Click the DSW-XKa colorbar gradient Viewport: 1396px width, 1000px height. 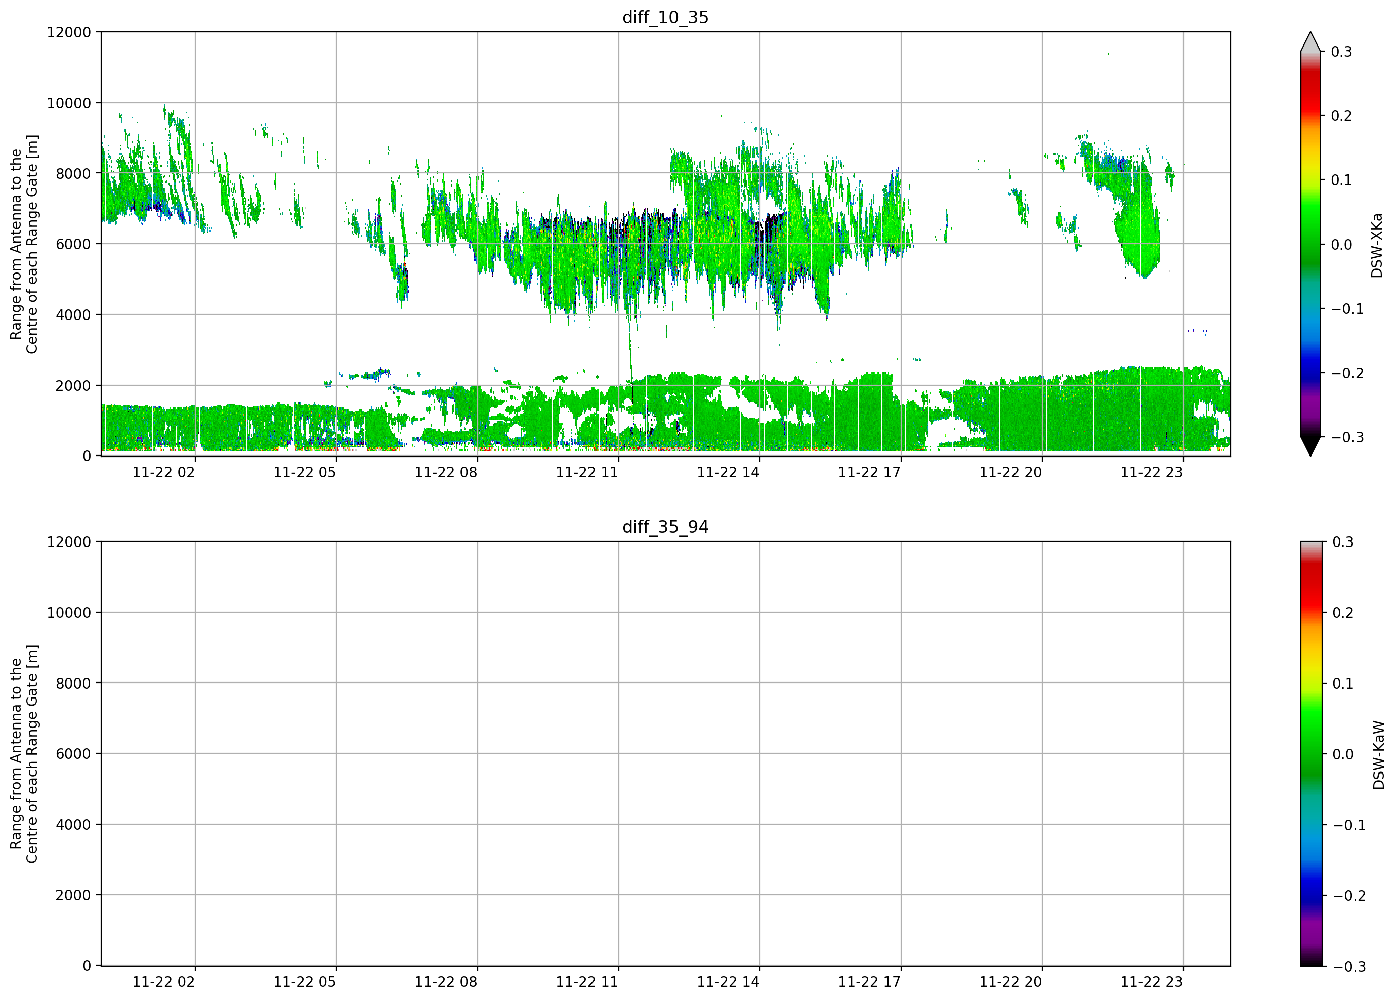[x=1310, y=244]
